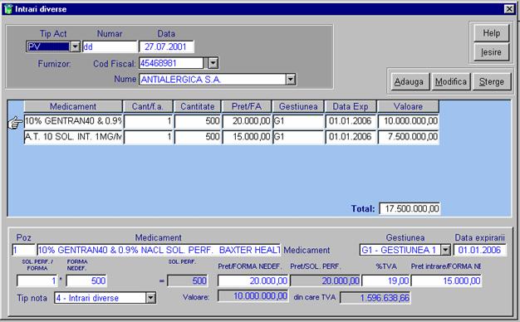Click the Total field 17.500.000,00
Screen dimensions: 520x322
(410, 208)
